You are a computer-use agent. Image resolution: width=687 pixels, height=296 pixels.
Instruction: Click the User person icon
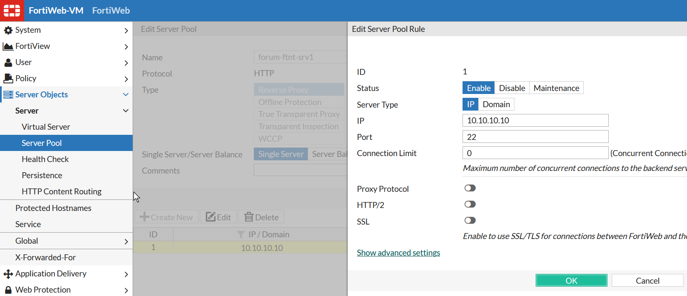pyautogui.click(x=8, y=63)
